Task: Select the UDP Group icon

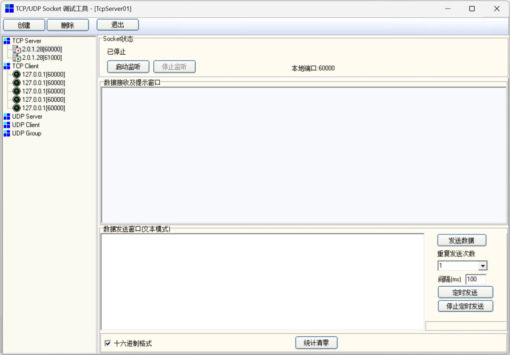Action: [x=6, y=134]
